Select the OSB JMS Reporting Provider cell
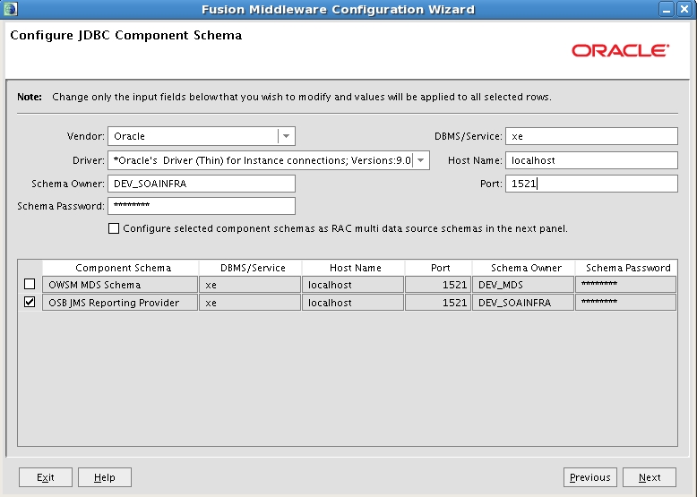 click(x=120, y=303)
